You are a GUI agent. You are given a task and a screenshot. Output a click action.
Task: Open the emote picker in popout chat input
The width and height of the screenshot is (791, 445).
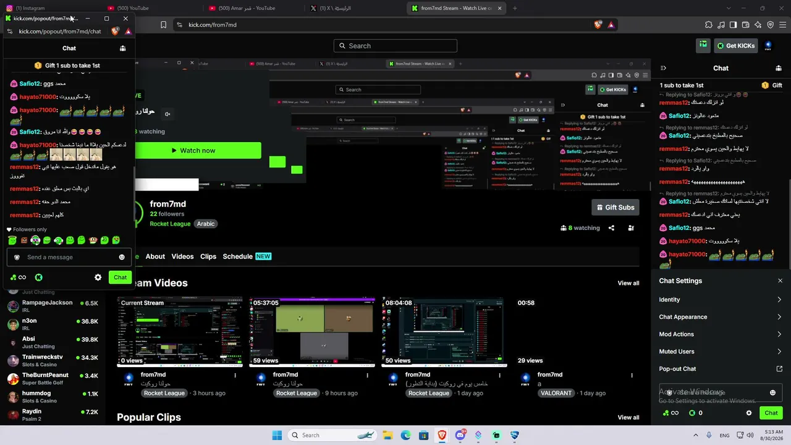(x=122, y=257)
